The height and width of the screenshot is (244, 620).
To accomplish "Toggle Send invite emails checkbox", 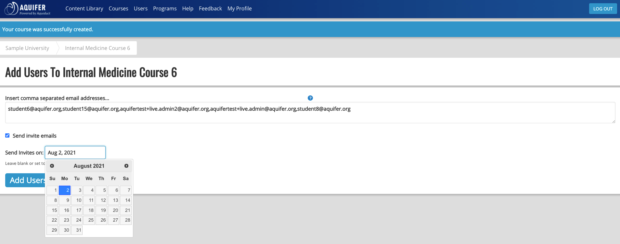I will [7, 136].
